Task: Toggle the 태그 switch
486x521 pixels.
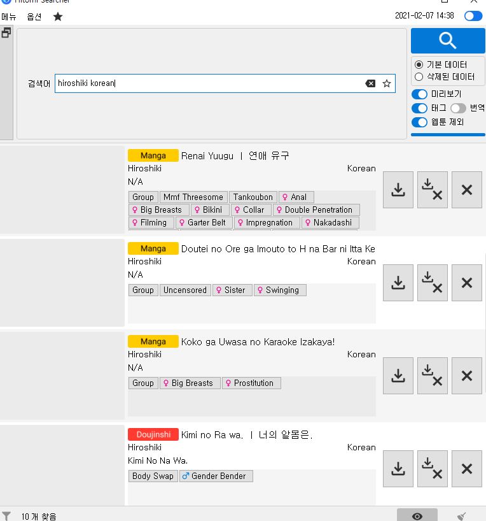Action: 419,108
